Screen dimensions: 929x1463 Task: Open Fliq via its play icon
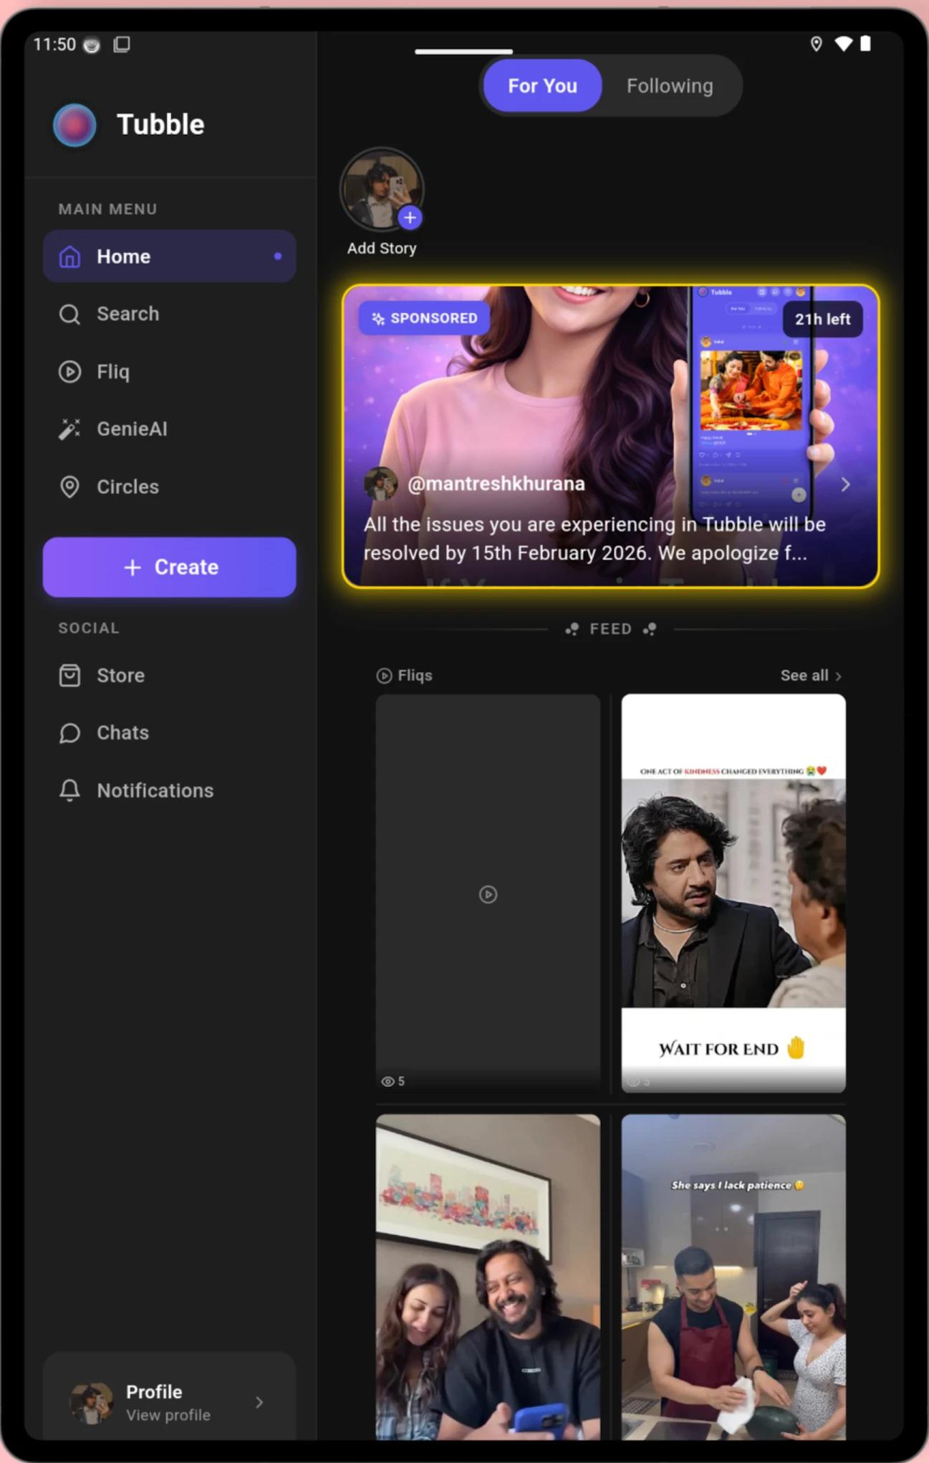(69, 372)
